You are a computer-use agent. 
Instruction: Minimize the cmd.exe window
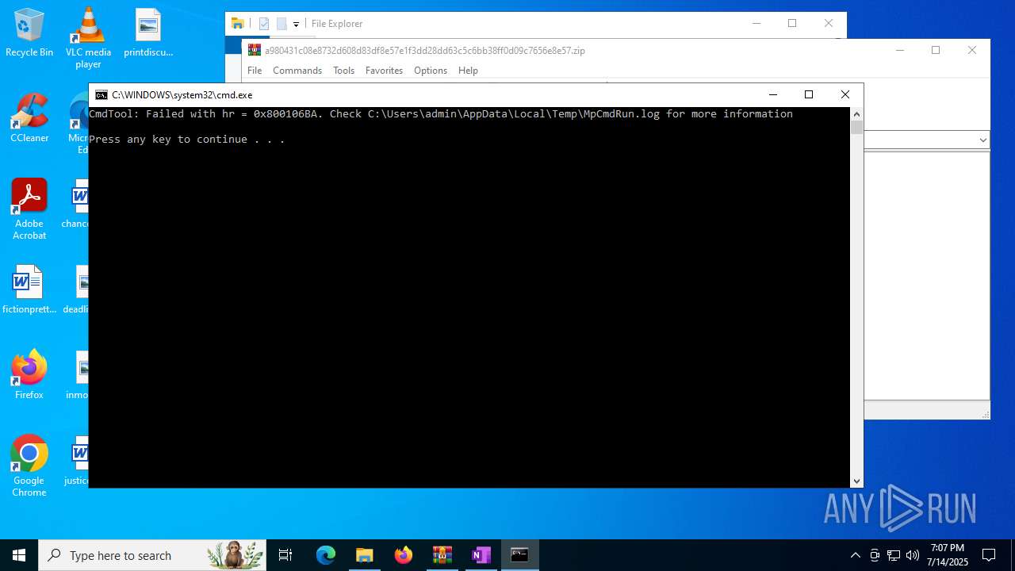(773, 94)
